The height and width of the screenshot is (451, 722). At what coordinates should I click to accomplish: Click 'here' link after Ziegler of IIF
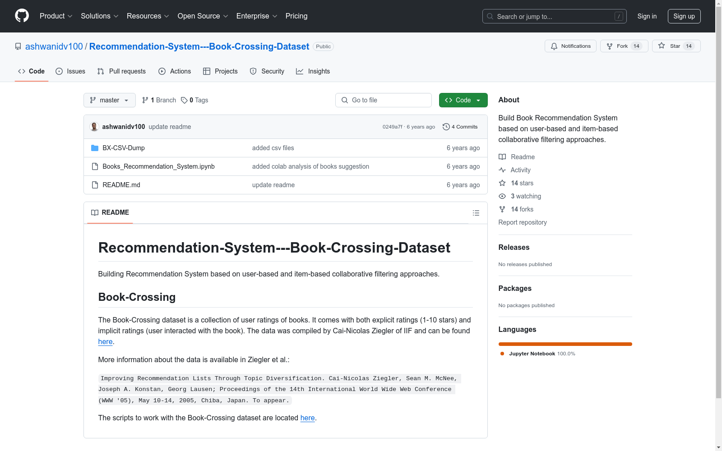coord(105,342)
